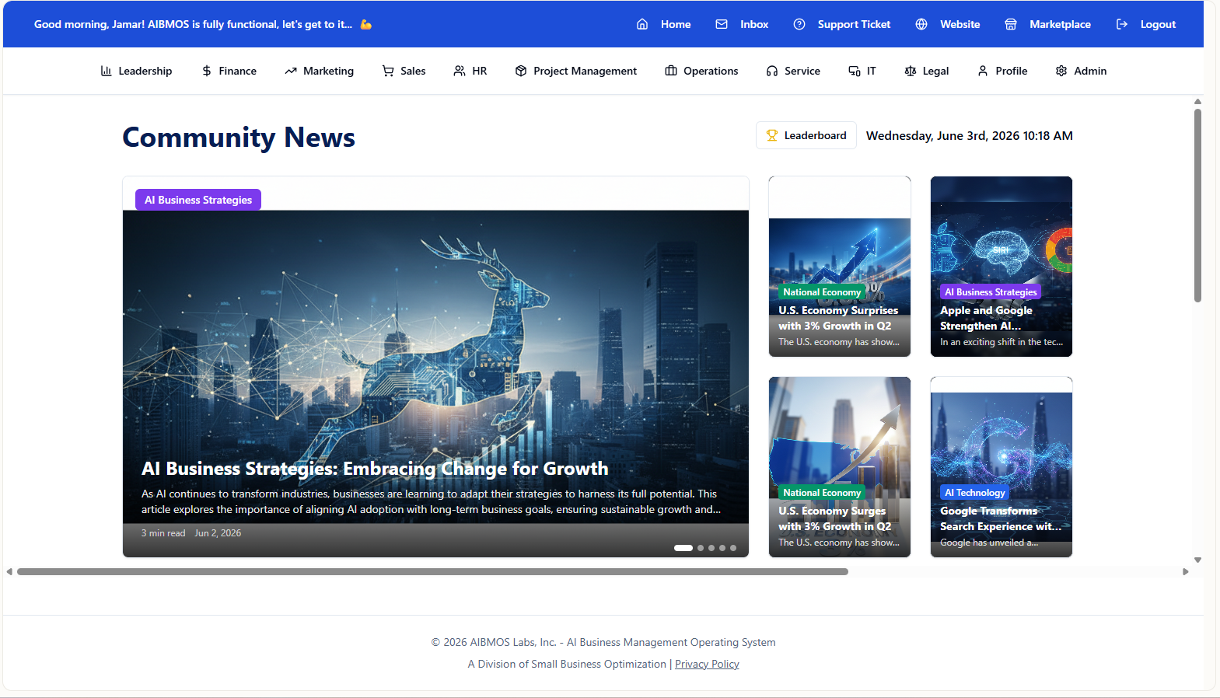Open the Apple and Google Strengthen AI card

click(x=1002, y=267)
